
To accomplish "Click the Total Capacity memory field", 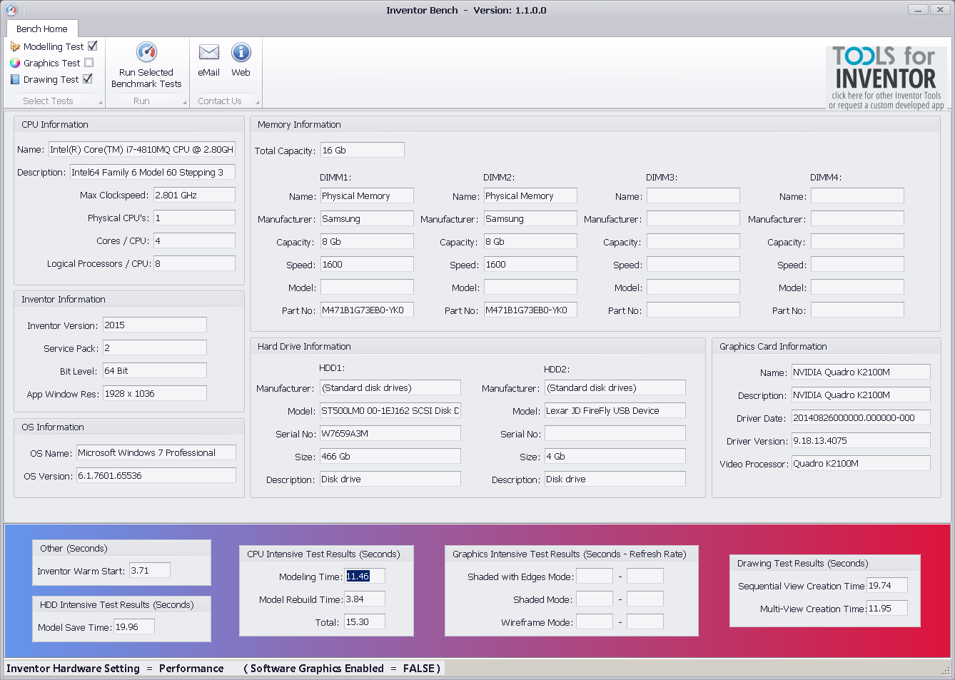I will 363,151.
